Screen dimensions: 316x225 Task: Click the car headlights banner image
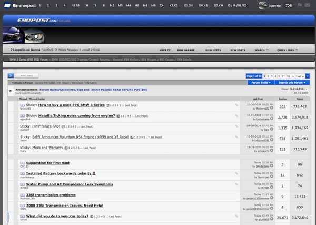(24, 35)
